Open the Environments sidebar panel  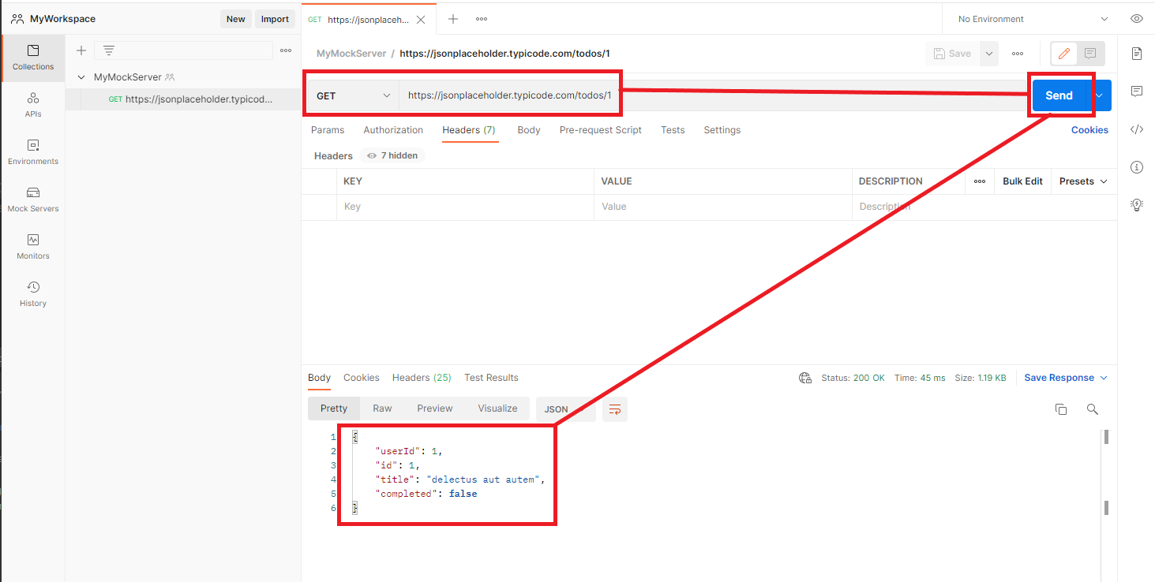33,152
